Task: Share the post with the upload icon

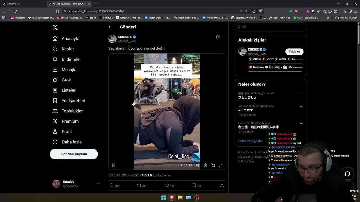Action: click(x=222, y=185)
